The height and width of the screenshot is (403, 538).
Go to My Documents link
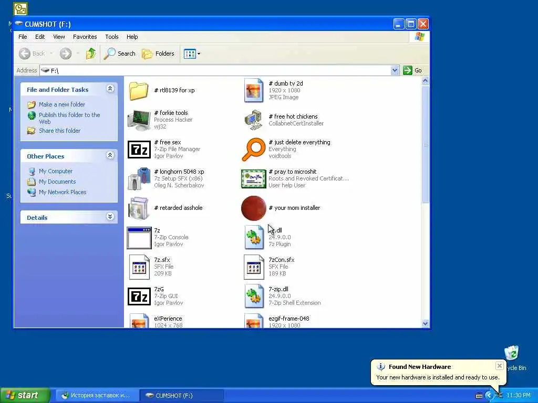57,182
